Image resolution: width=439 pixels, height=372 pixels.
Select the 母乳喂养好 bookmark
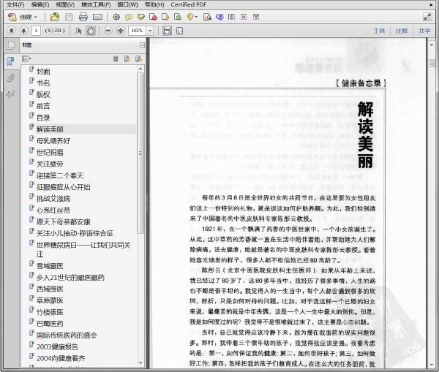53,141
